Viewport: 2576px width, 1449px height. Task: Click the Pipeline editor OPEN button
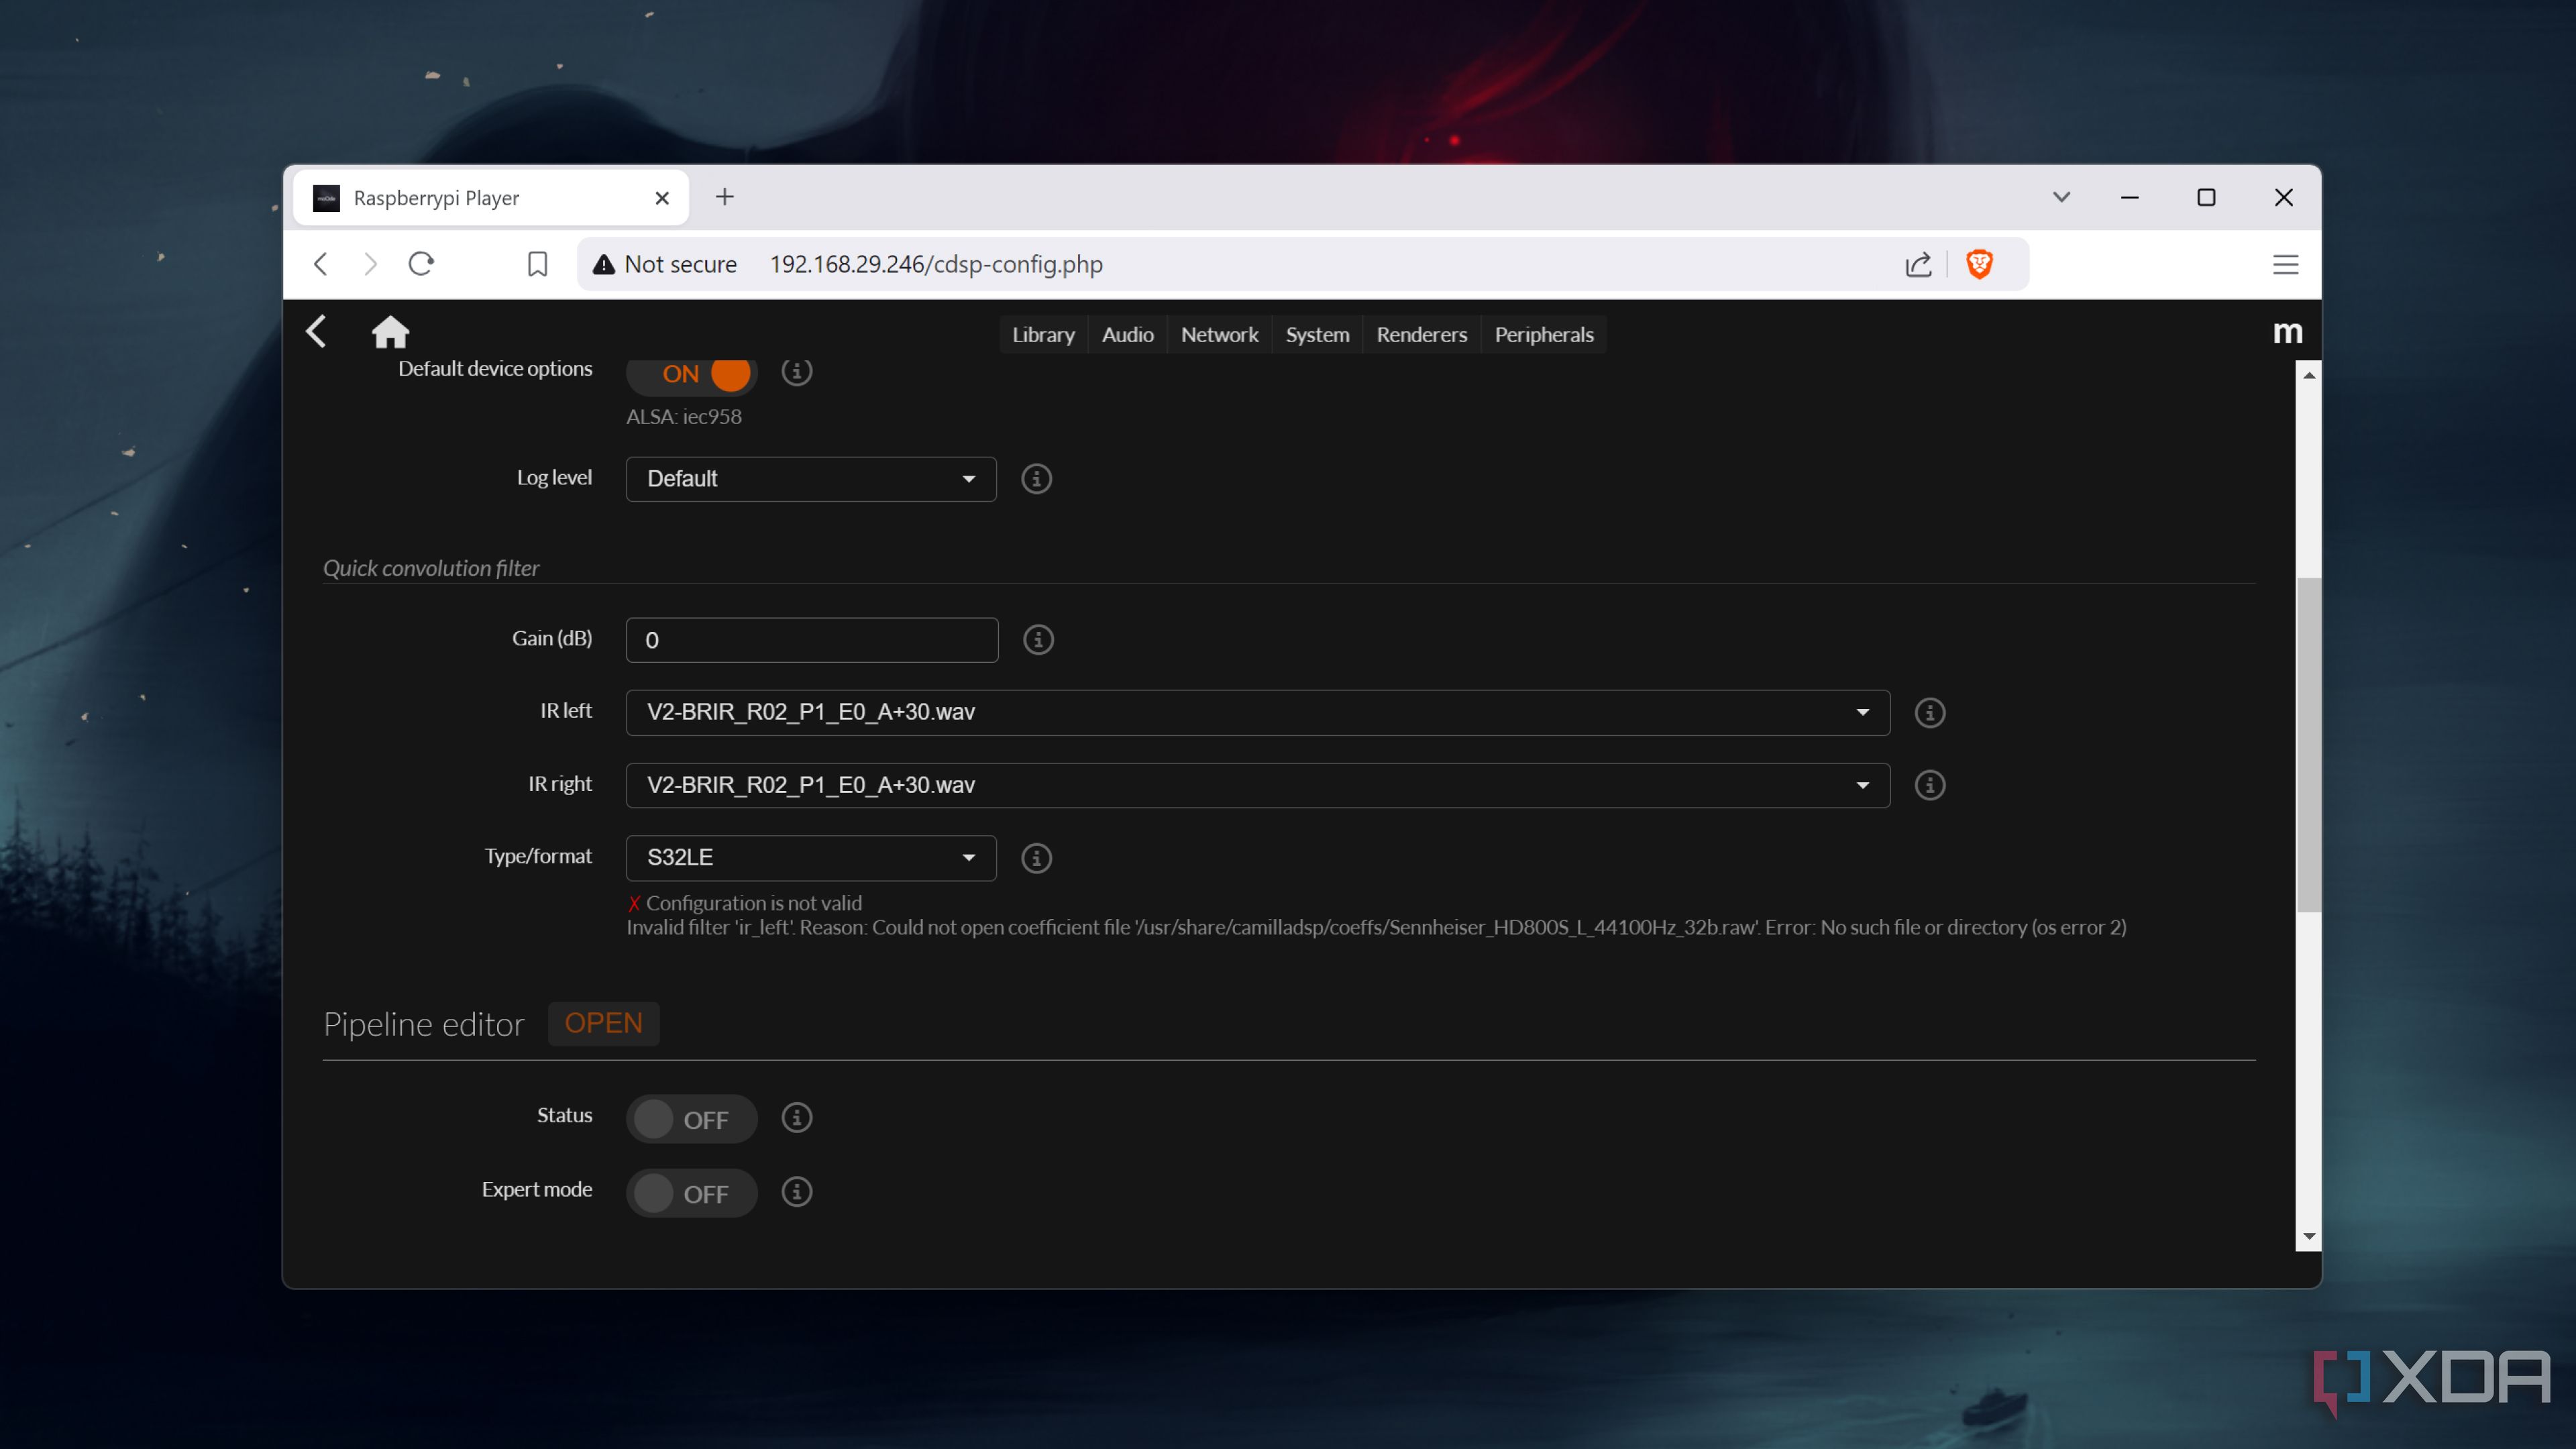tap(603, 1023)
